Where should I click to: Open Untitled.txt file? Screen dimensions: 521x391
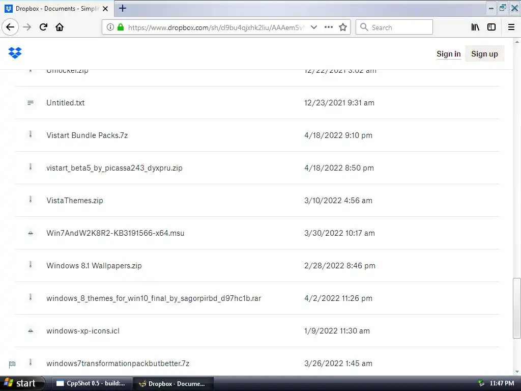point(66,103)
